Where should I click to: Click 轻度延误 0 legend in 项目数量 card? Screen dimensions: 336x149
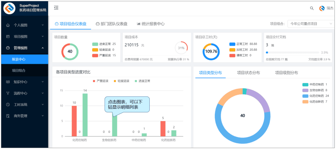(x=103, y=50)
